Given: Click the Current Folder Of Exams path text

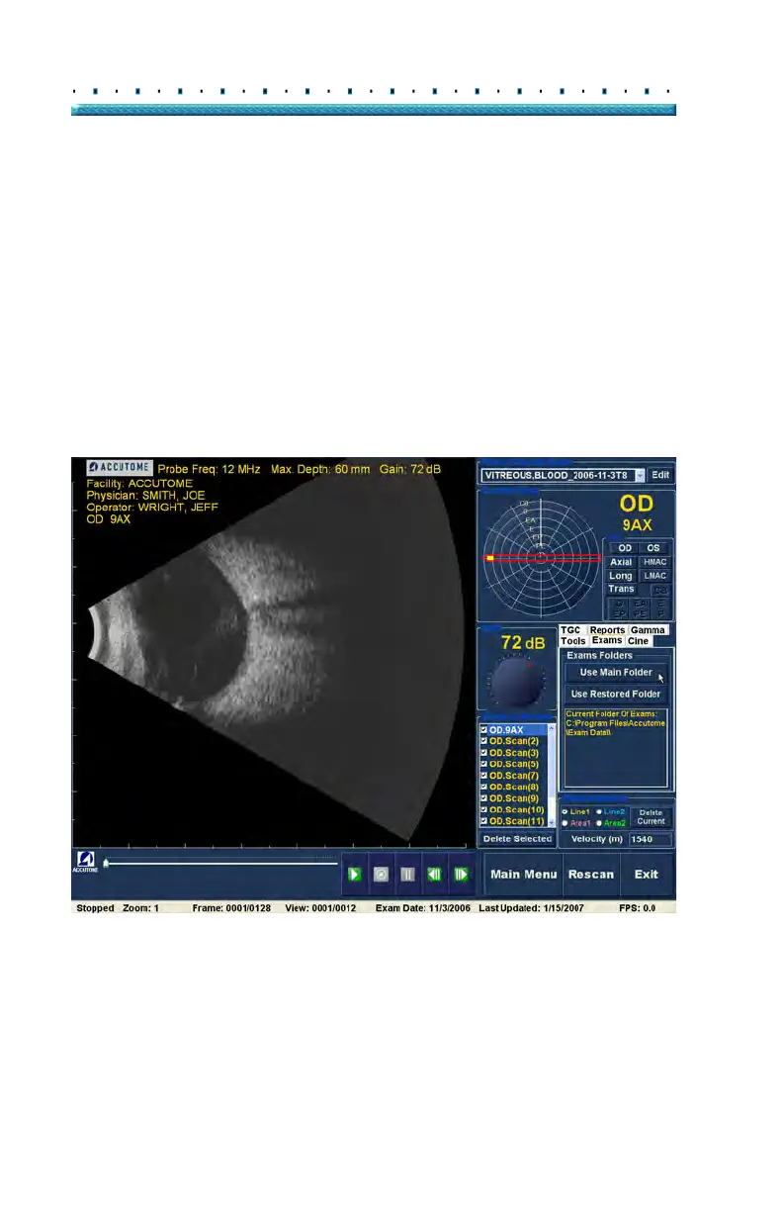Looking at the screenshot, I should coord(615,724).
